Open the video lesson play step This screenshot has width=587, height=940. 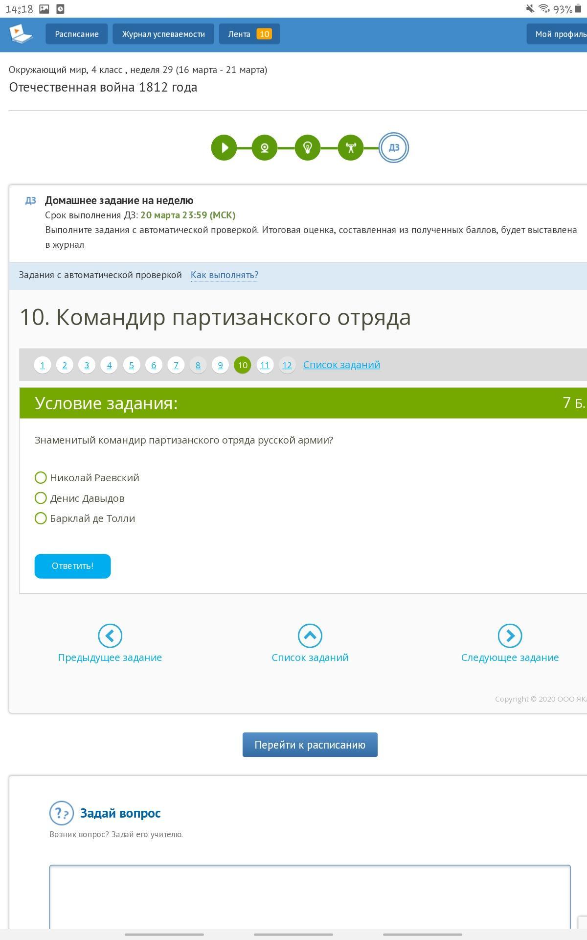[224, 147]
